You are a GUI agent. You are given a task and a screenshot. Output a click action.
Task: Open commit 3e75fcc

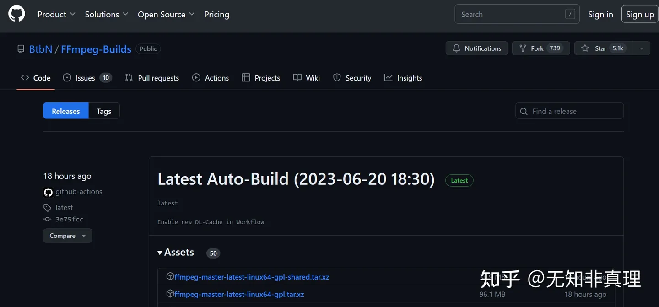pos(69,219)
